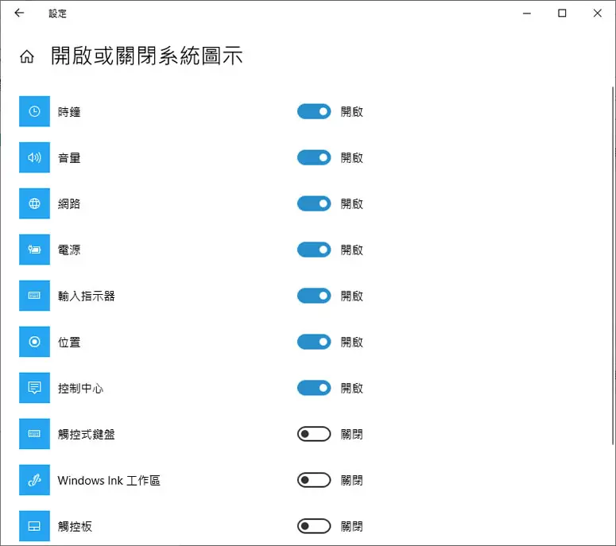Toggle 電源 system icon off

314,250
